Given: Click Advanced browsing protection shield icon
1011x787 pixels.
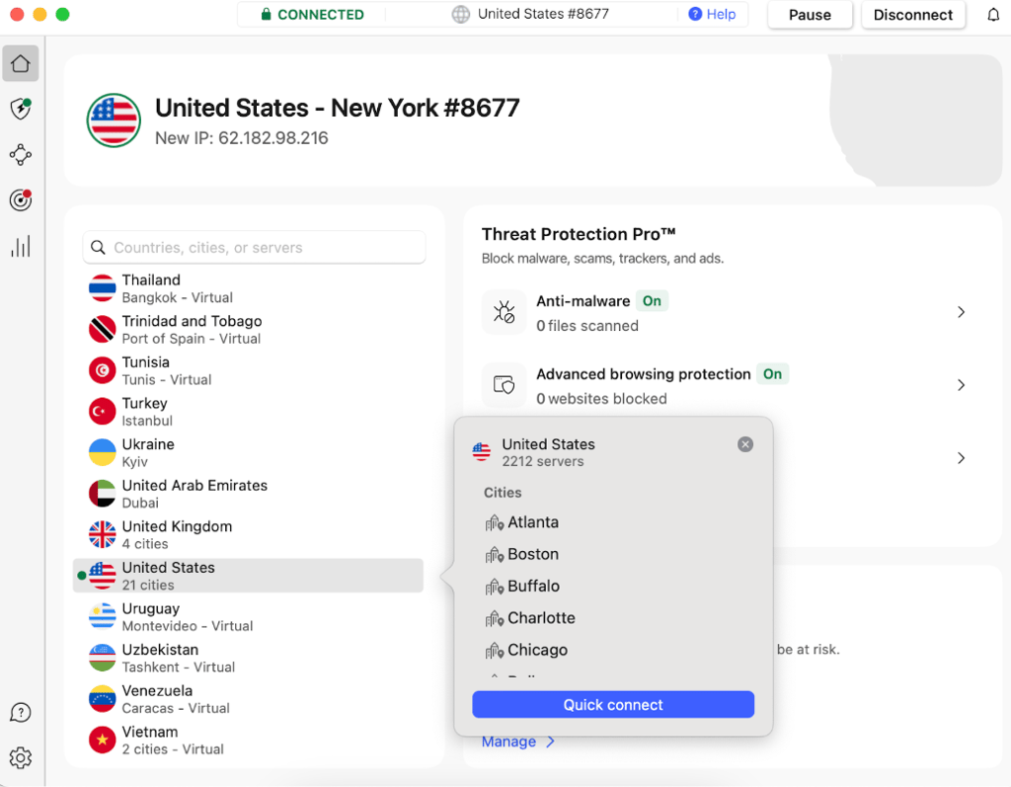Looking at the screenshot, I should click(x=505, y=385).
